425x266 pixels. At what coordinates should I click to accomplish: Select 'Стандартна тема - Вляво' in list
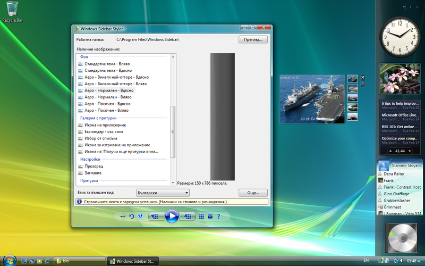coord(107,64)
